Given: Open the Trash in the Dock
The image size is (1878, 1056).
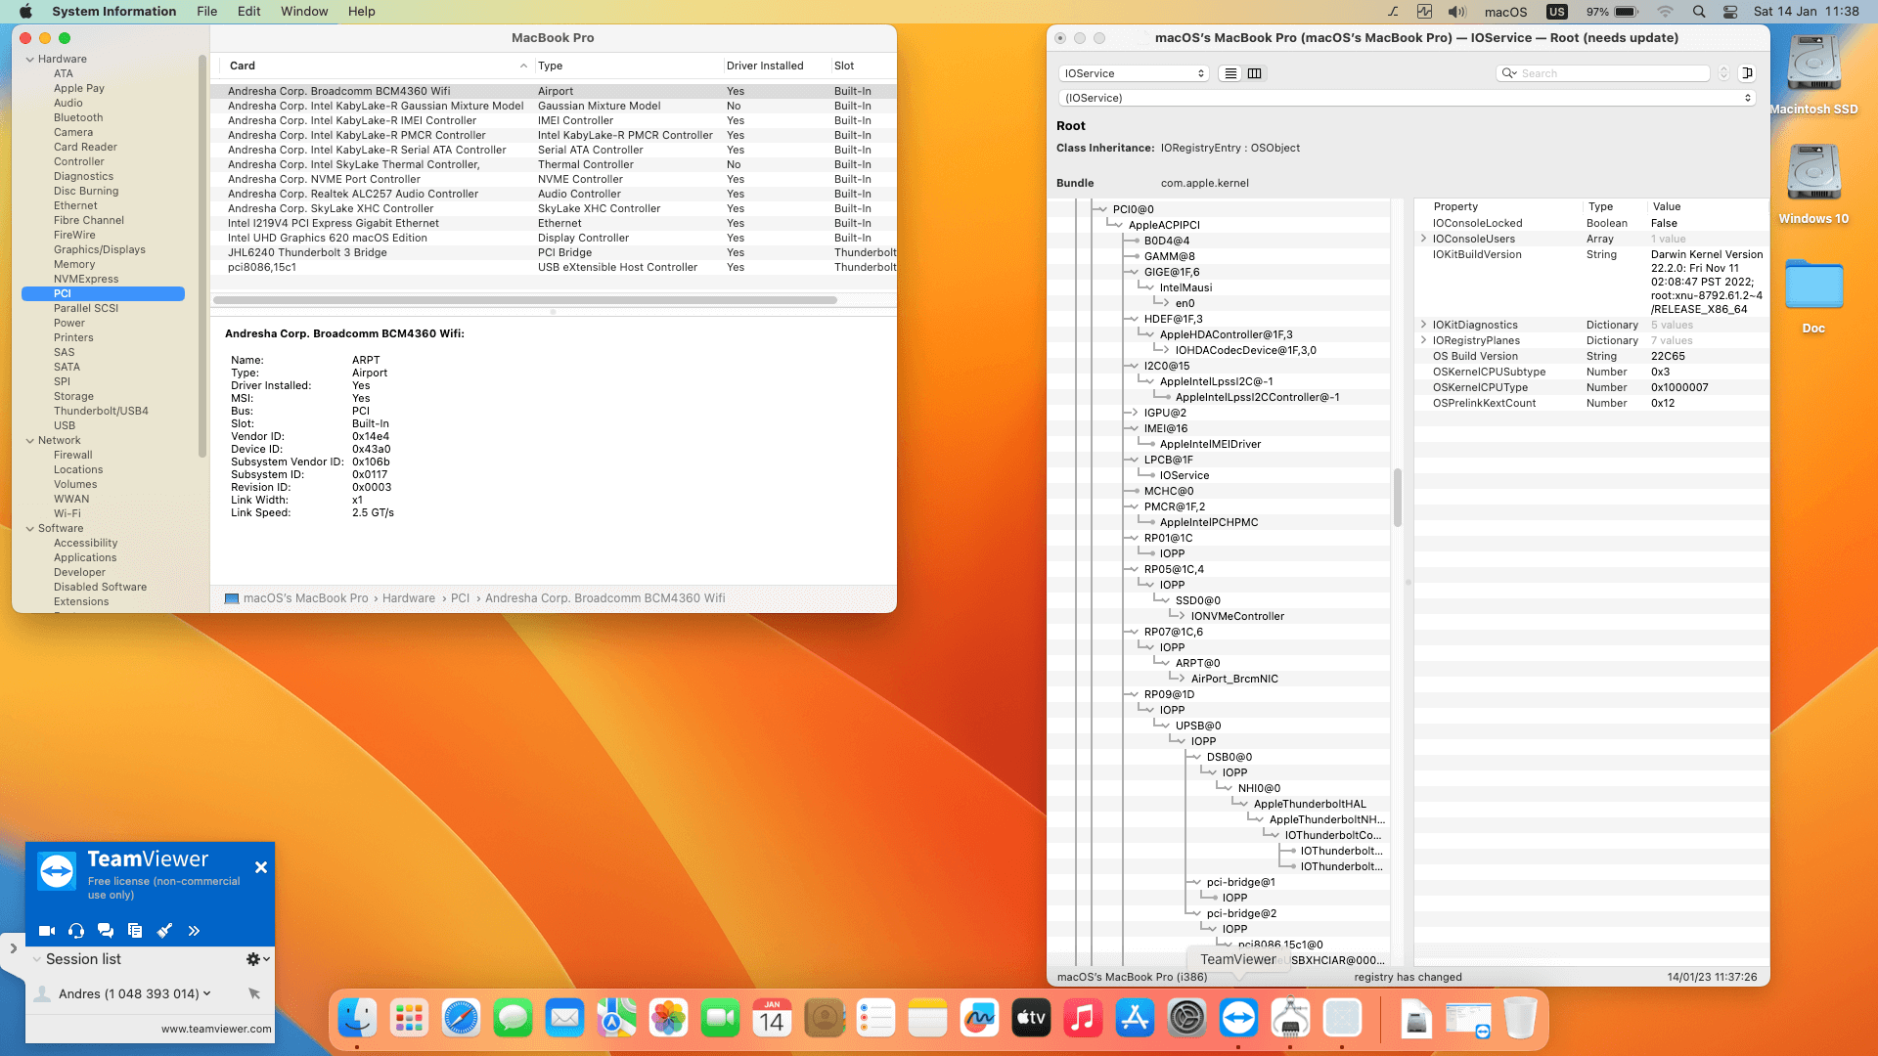Looking at the screenshot, I should coord(1520,1019).
